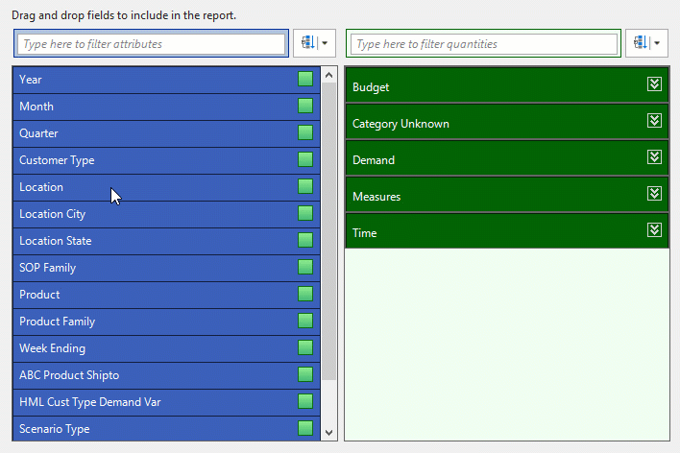This screenshot has width=680, height=453.
Task: Select the SOP Family attribute label
Action: 48,268
